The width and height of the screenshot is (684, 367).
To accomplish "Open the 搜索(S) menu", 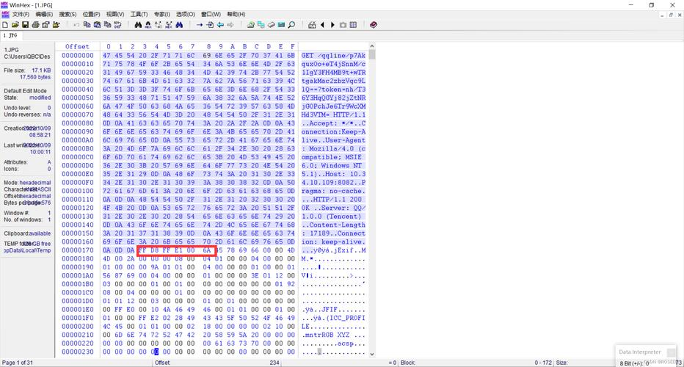I will (68, 15).
